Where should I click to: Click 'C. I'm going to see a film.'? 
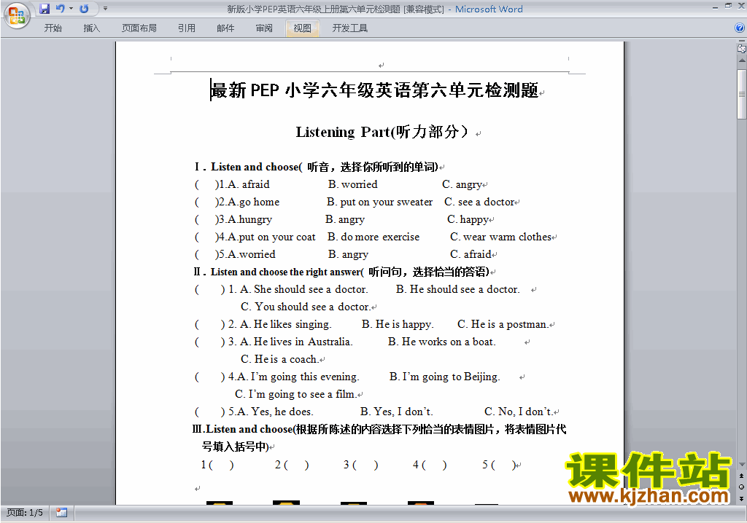pyautogui.click(x=295, y=394)
